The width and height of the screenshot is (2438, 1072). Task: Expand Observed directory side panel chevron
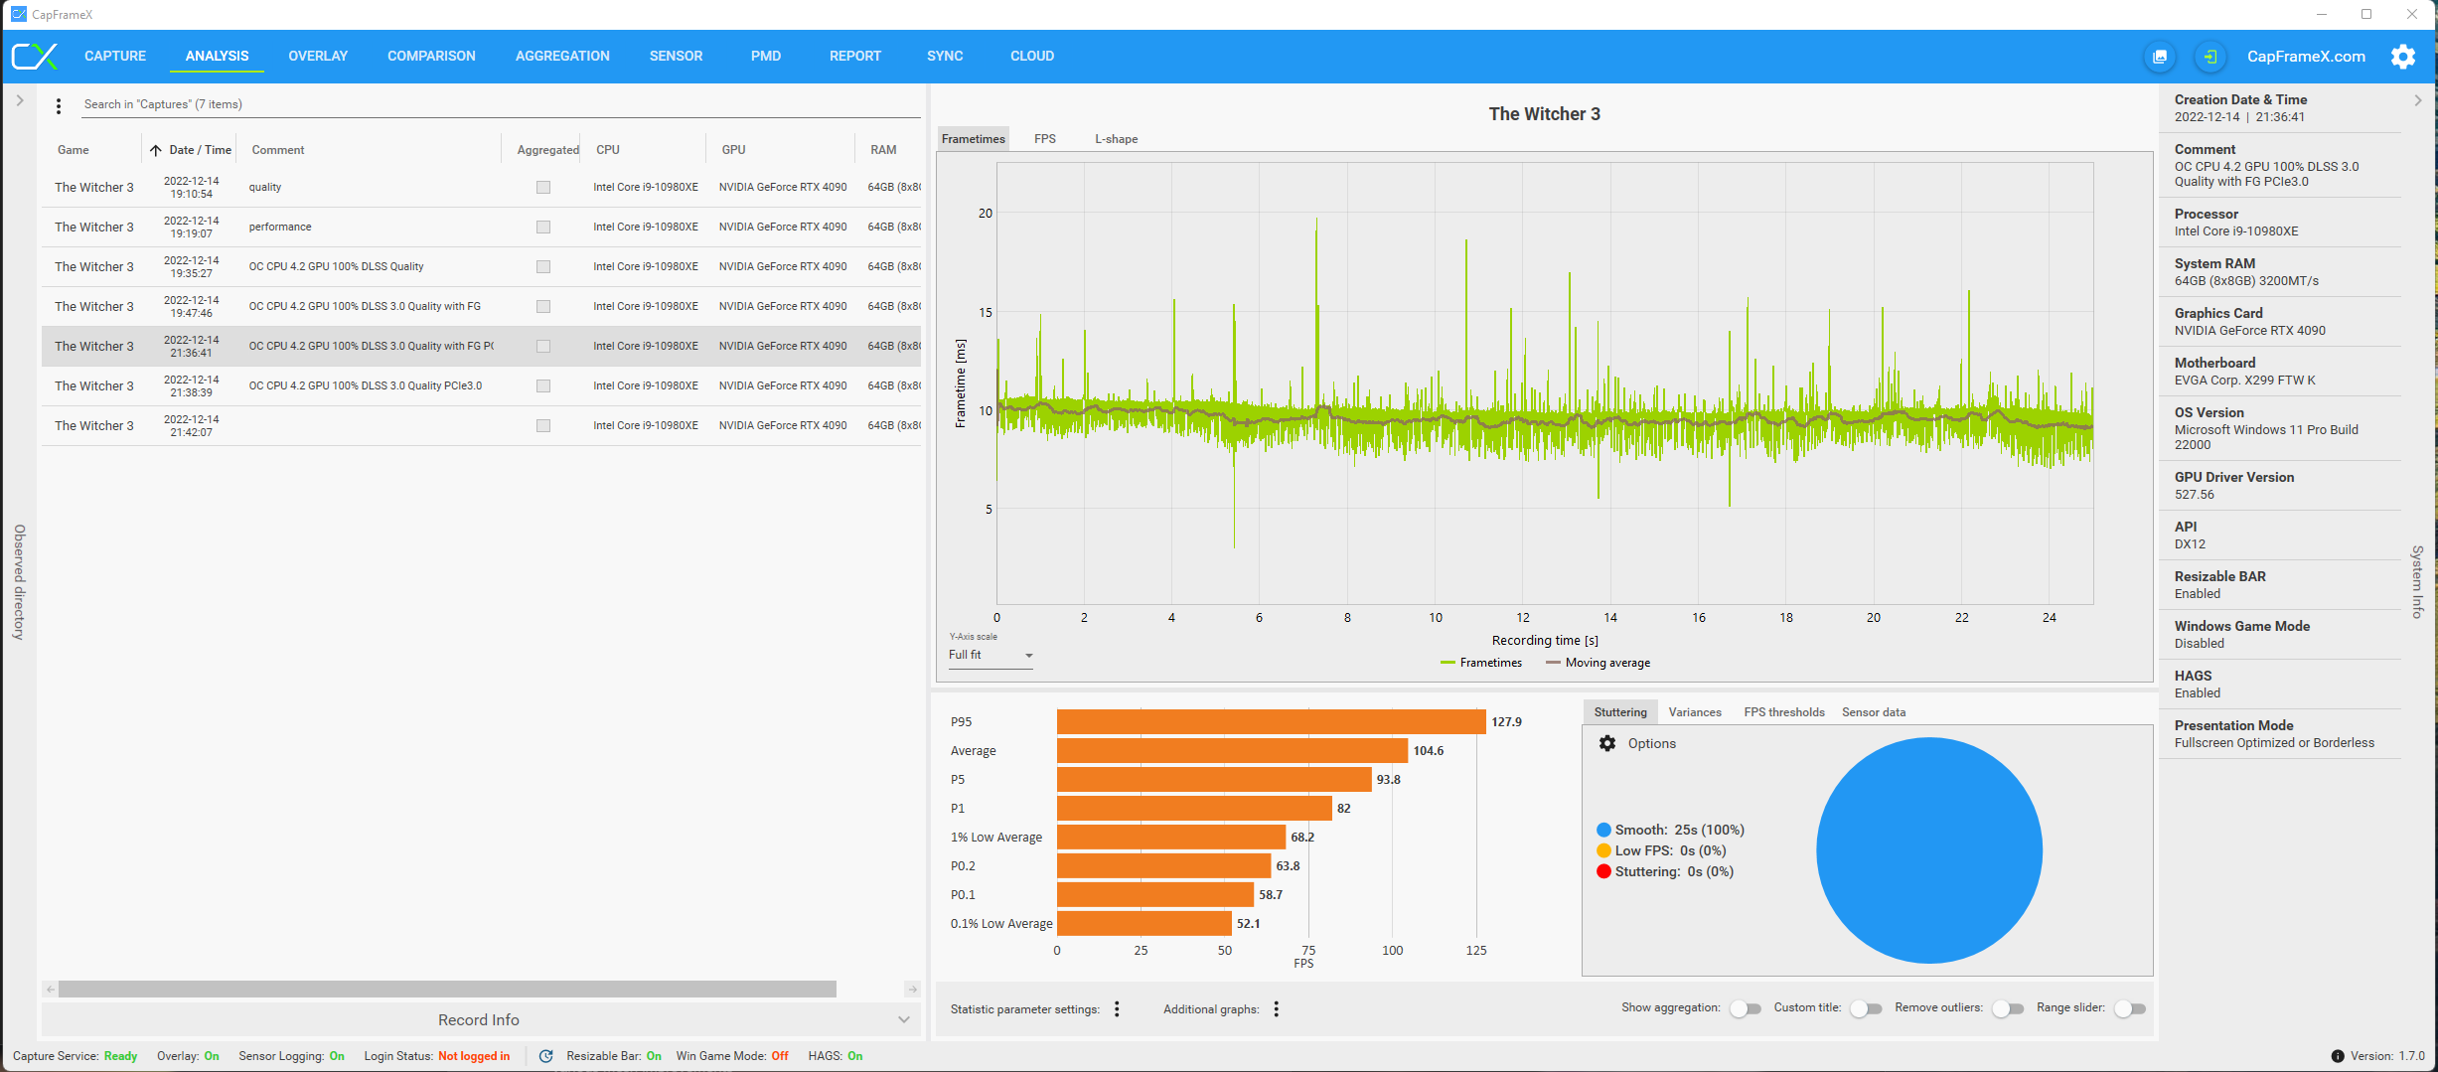19,100
